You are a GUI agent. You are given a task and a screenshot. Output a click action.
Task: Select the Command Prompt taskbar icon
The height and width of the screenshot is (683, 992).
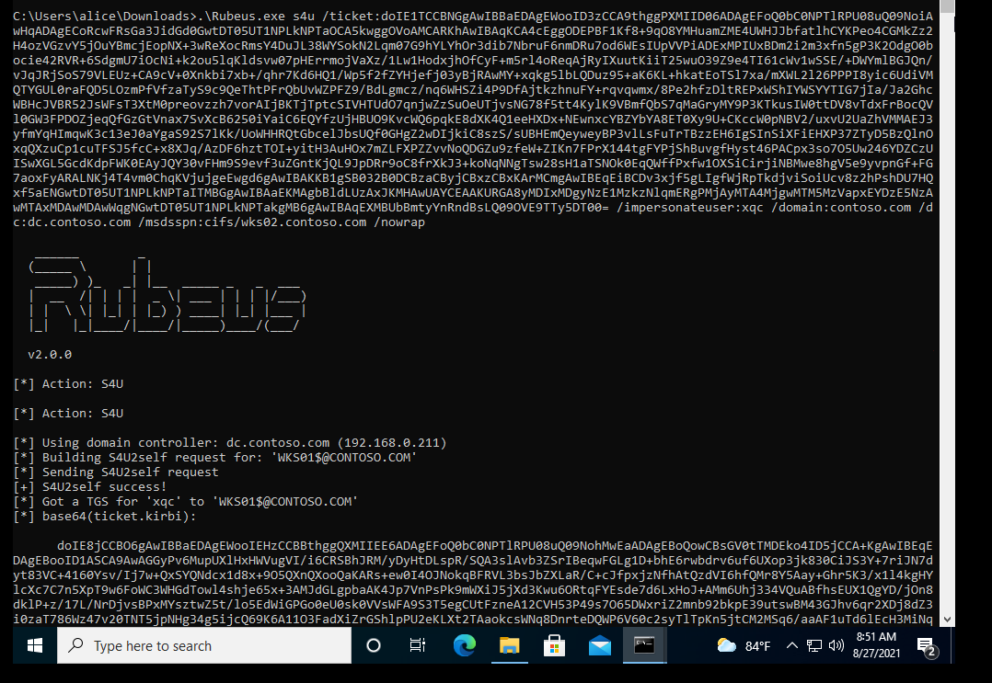tap(644, 645)
